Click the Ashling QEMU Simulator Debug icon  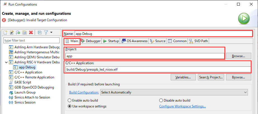tap(11, 57)
